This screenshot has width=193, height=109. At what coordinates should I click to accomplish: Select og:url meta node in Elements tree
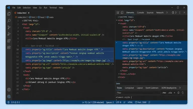point(153,63)
